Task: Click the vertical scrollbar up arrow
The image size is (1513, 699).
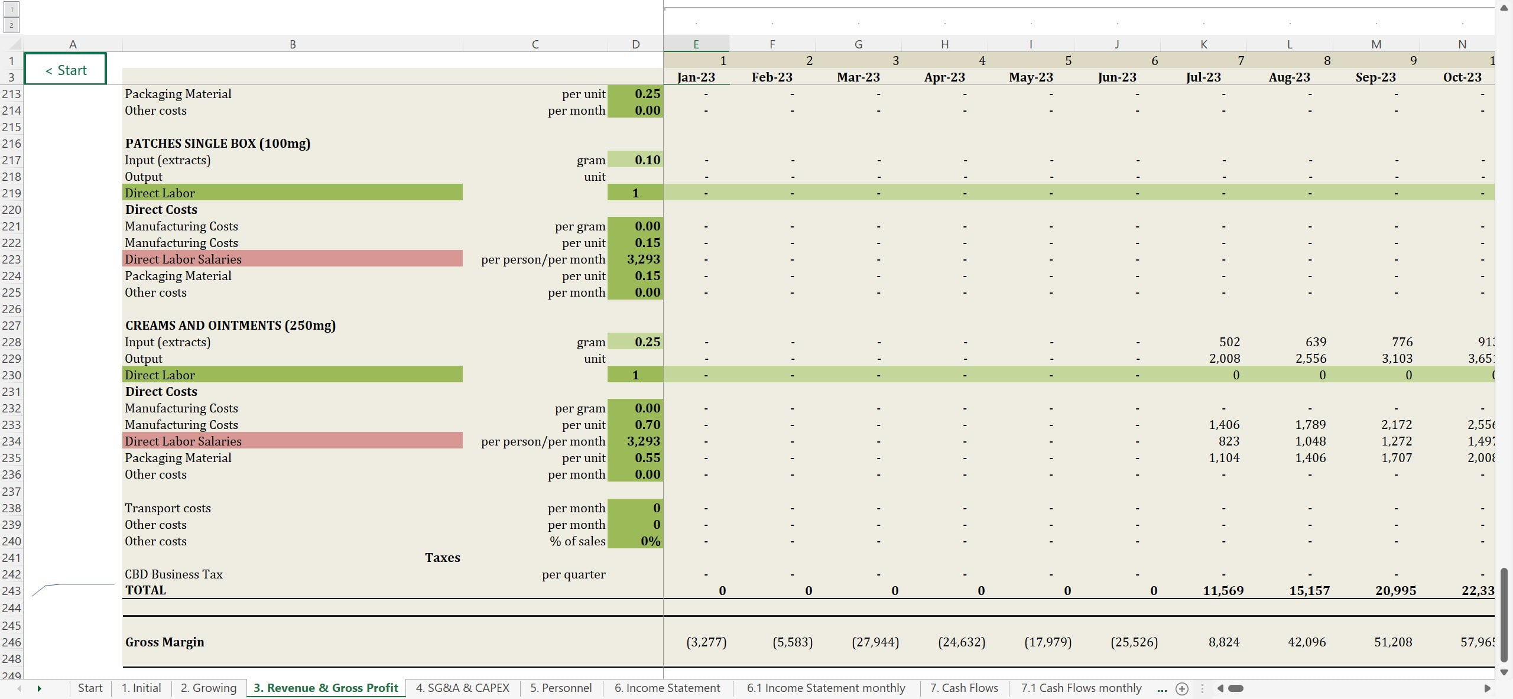Action: (x=1504, y=8)
